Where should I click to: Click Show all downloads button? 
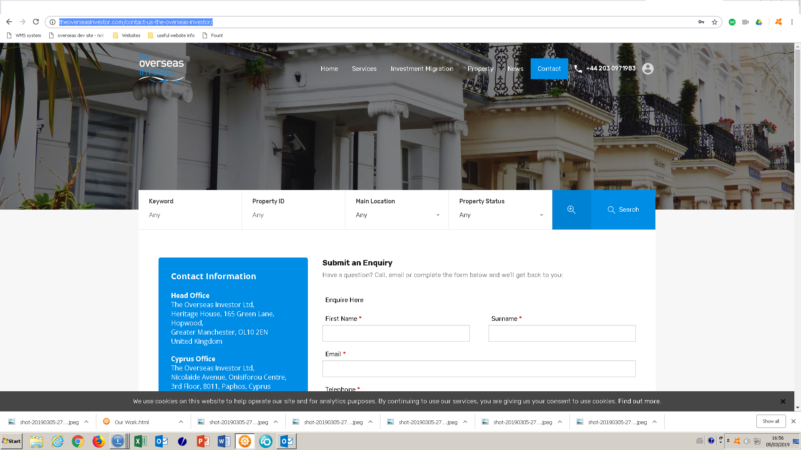(771, 421)
